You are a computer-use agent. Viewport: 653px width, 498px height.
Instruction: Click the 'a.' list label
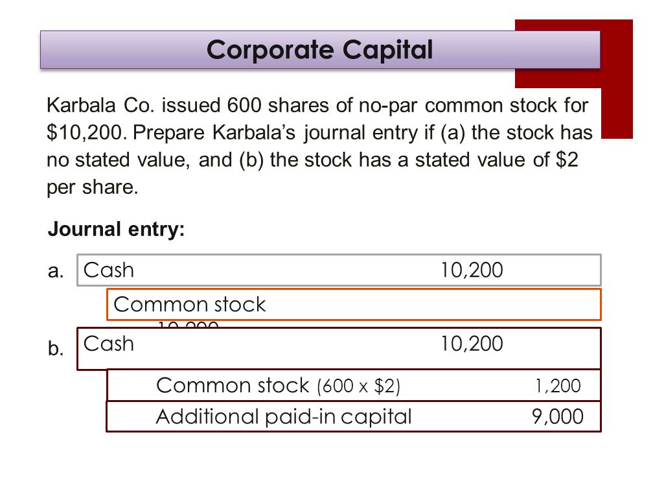(x=56, y=271)
